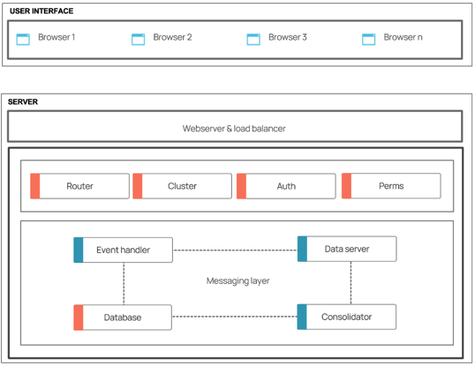
Task: Click the USER INTERFACE heading
Action: (41, 11)
